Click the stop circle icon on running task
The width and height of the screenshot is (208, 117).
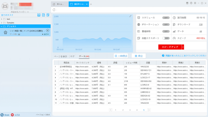pos(48,30)
